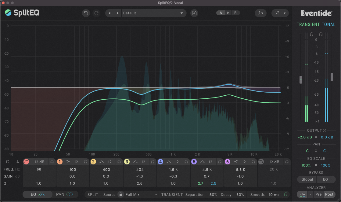Select the B preset state

click(235, 13)
